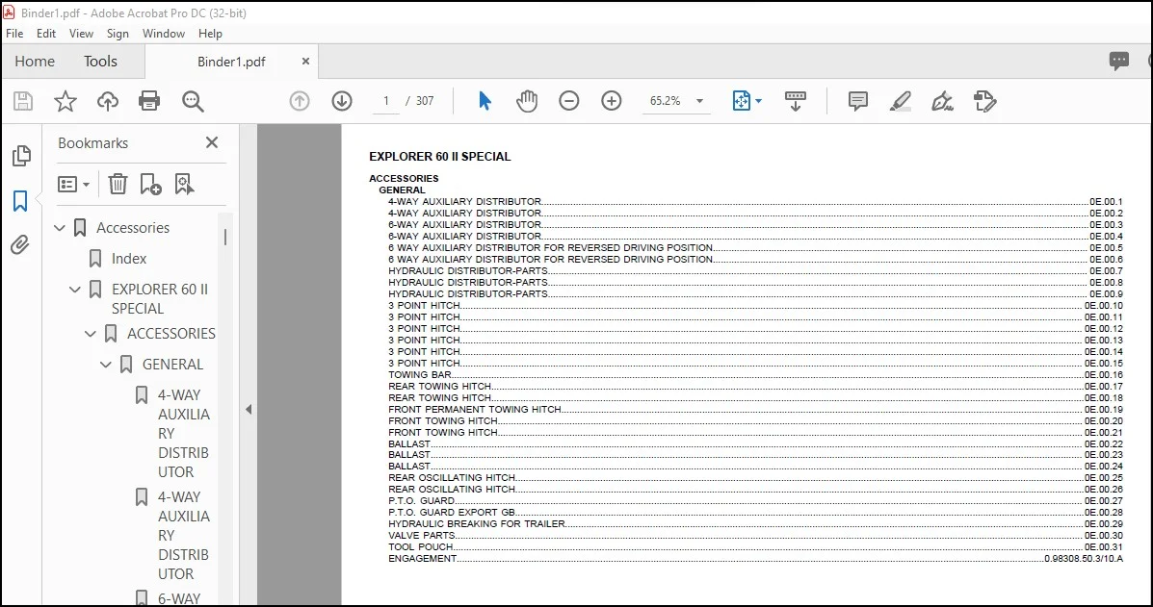Click the bookmarks panel scrollbar

(x=225, y=237)
